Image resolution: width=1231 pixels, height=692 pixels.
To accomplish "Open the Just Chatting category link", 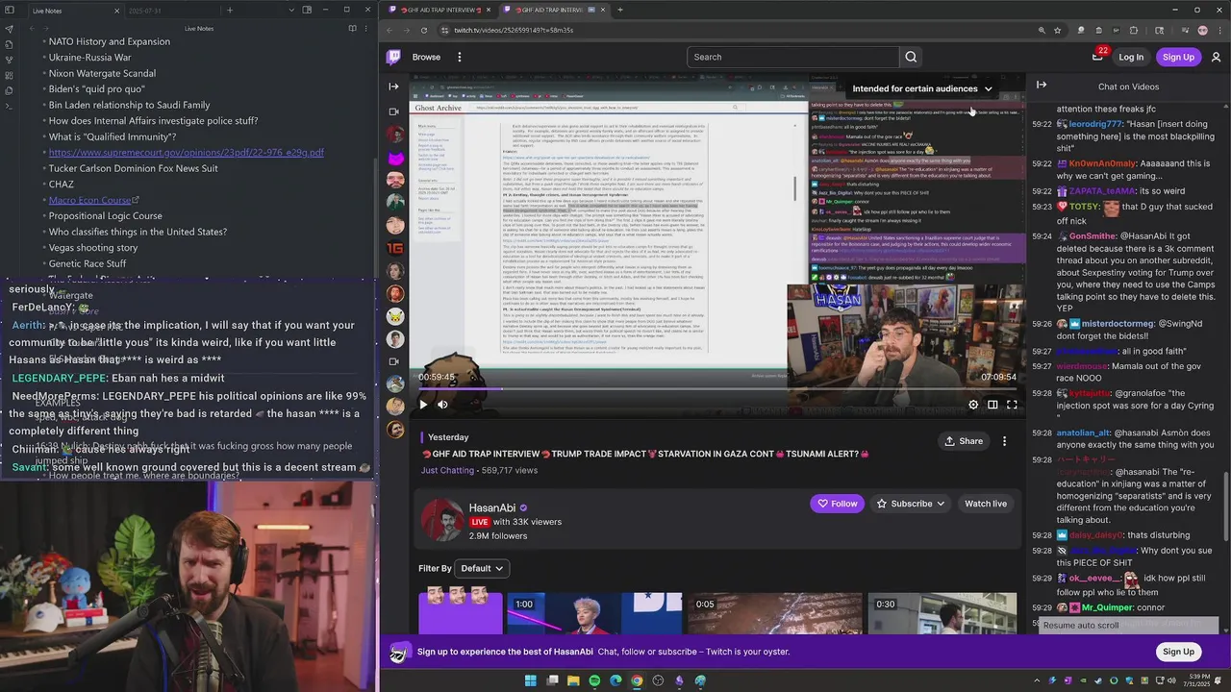I will tap(447, 470).
